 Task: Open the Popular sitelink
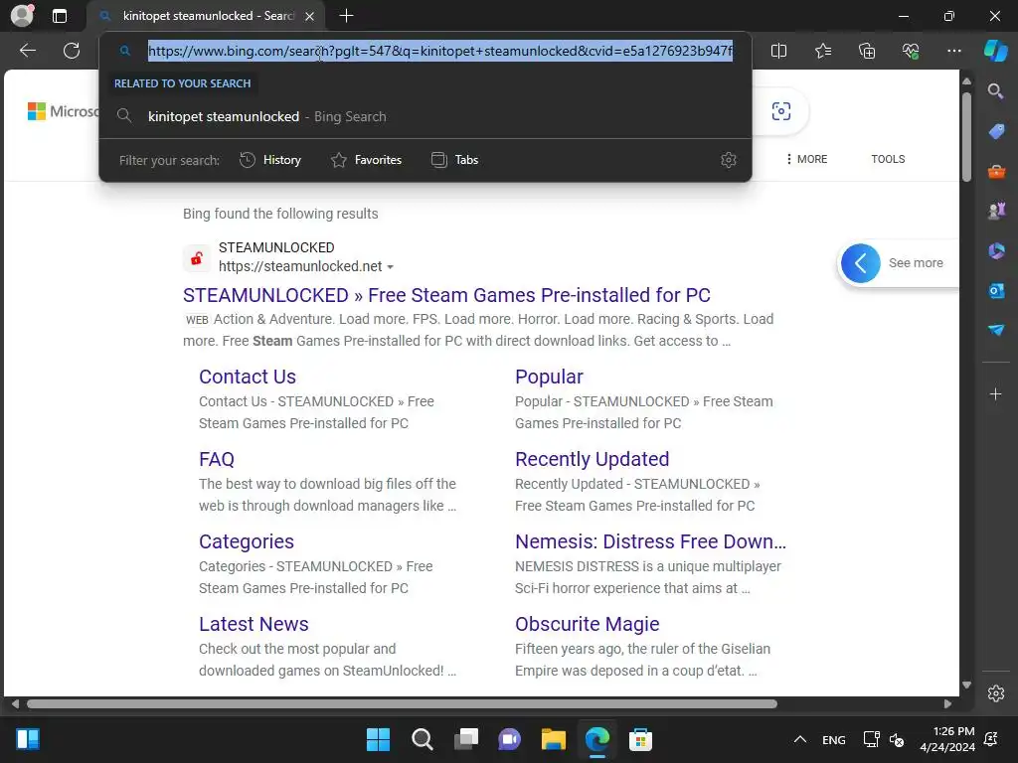[x=549, y=377]
